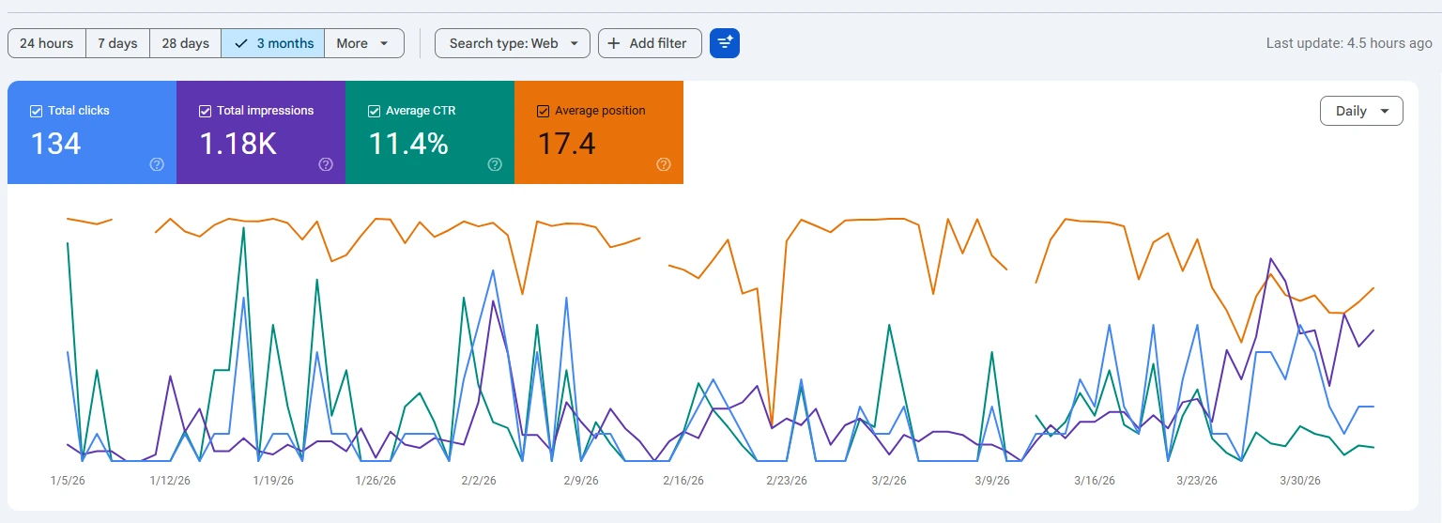Select the 7 days date range
Image resolution: width=1442 pixels, height=523 pixels.
pos(118,43)
